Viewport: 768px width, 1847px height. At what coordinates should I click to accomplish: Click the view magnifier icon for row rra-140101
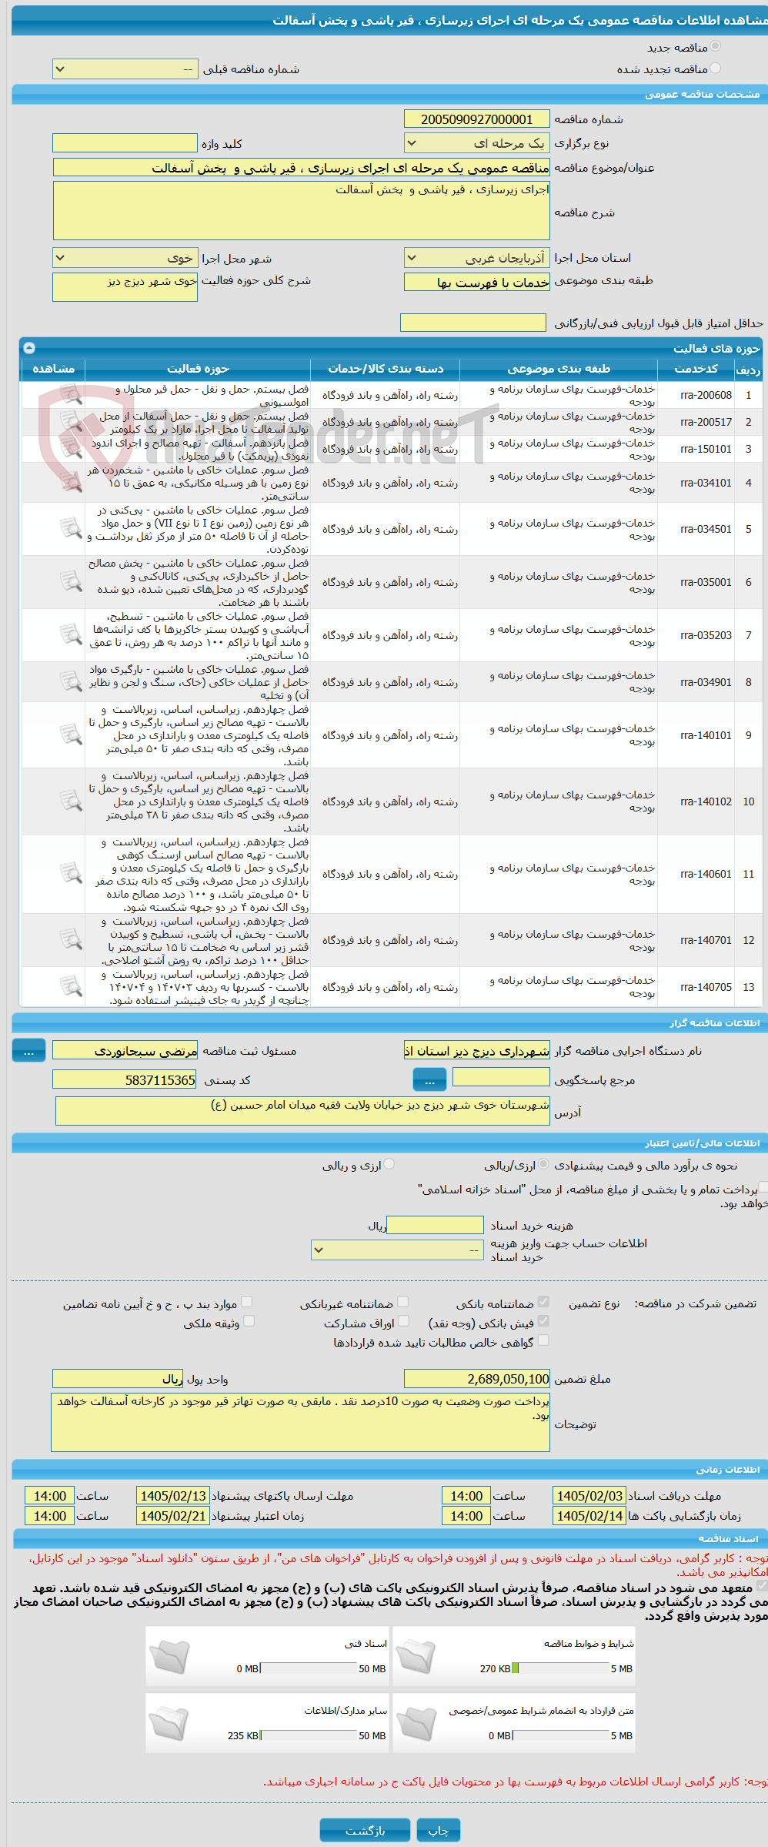71,735
